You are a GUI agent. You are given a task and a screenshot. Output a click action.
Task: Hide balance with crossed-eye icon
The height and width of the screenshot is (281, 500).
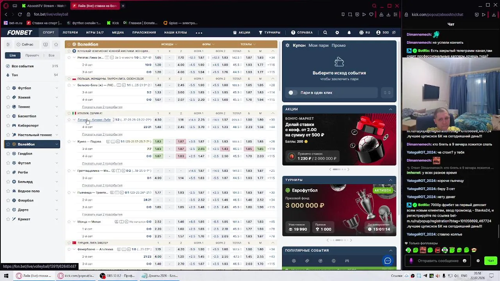point(394,32)
